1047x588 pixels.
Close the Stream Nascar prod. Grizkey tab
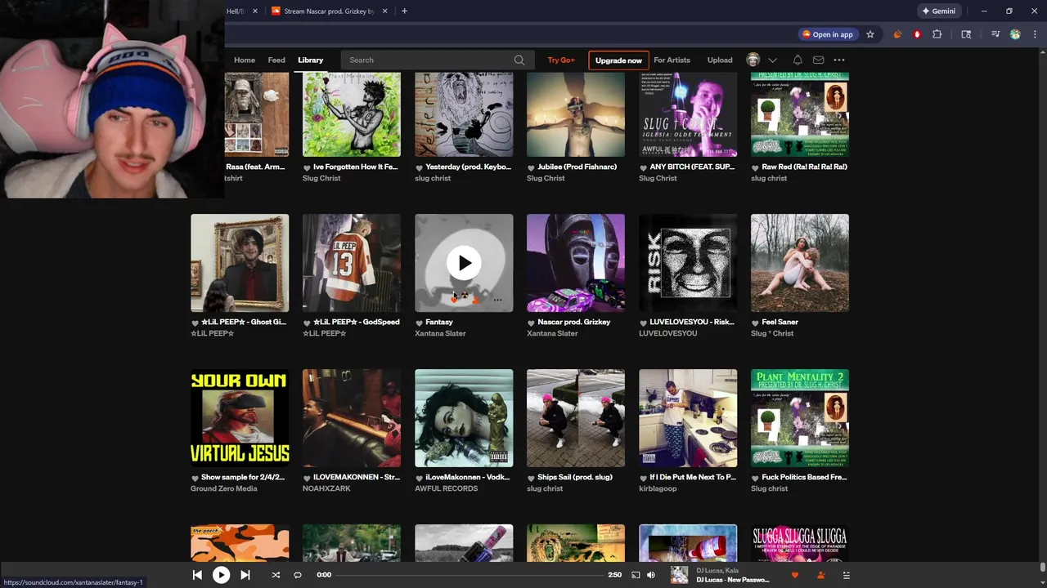[x=384, y=11]
